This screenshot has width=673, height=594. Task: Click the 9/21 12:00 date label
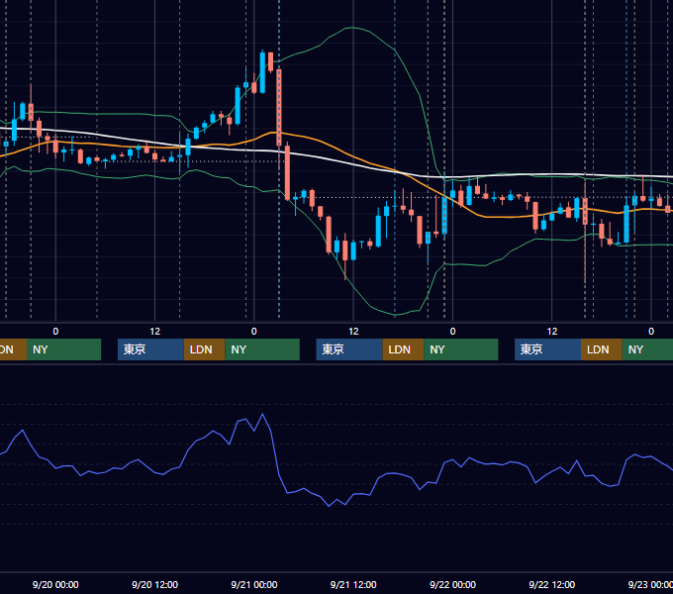(353, 584)
